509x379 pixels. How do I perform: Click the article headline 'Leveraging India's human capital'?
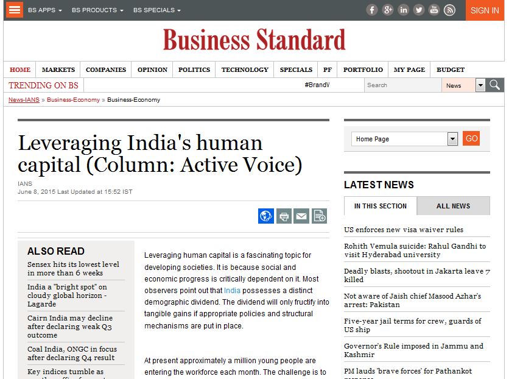(x=160, y=154)
